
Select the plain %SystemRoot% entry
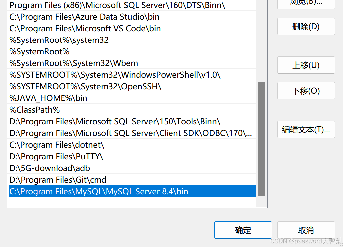tap(132, 52)
